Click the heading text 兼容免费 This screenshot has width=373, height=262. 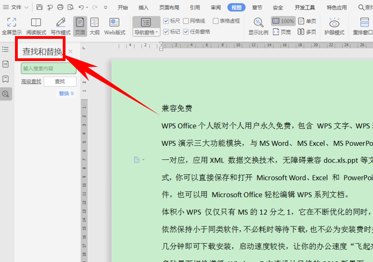pos(177,108)
